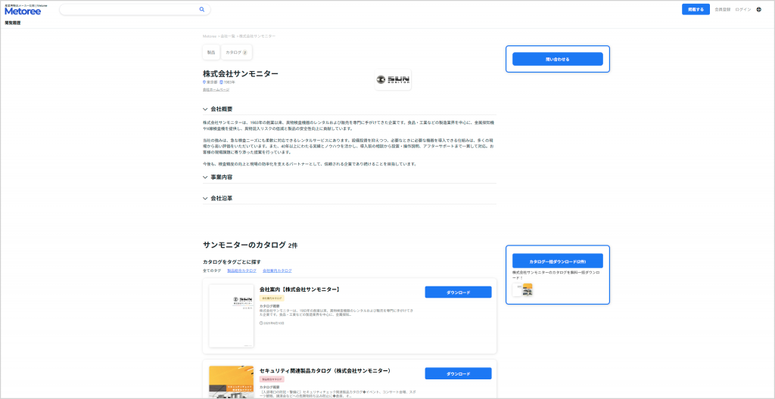Open the 会社案内 catalog cover thumbnail
The image size is (775, 399).
232,316
